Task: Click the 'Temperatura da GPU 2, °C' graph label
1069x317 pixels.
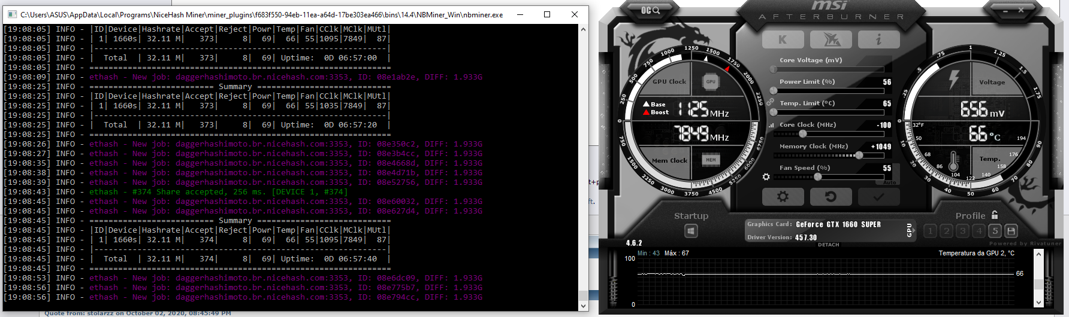Action: 977,253
